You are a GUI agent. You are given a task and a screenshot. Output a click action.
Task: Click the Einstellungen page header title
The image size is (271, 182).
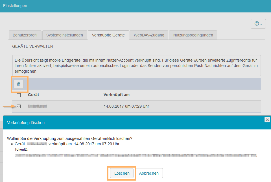[15, 6]
